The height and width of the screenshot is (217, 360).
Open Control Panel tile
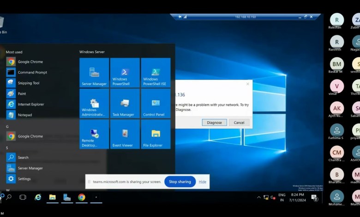[156, 103]
